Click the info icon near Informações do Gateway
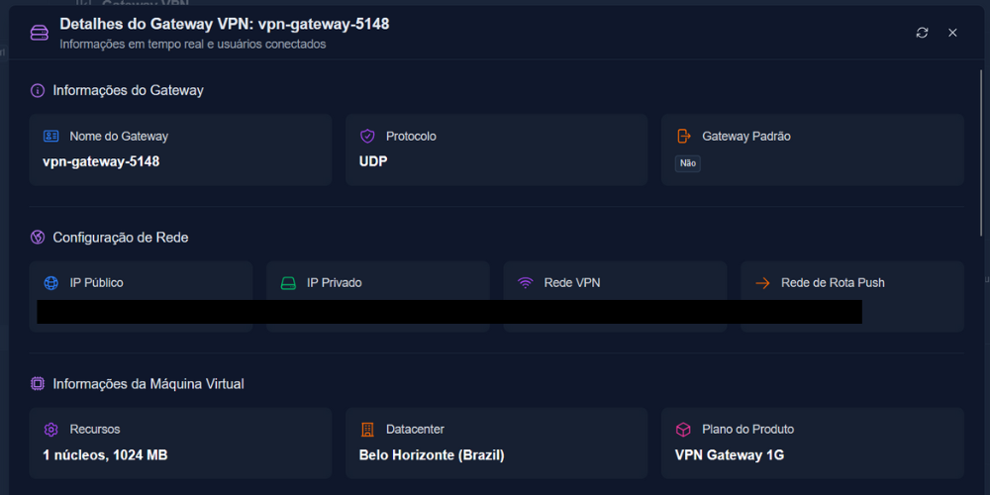The image size is (990, 495). [x=38, y=91]
